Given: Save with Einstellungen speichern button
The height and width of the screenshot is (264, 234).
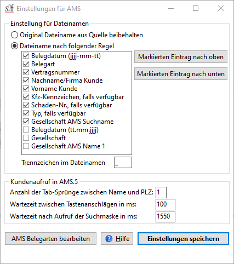Looking at the screenshot, I should click(183, 239).
